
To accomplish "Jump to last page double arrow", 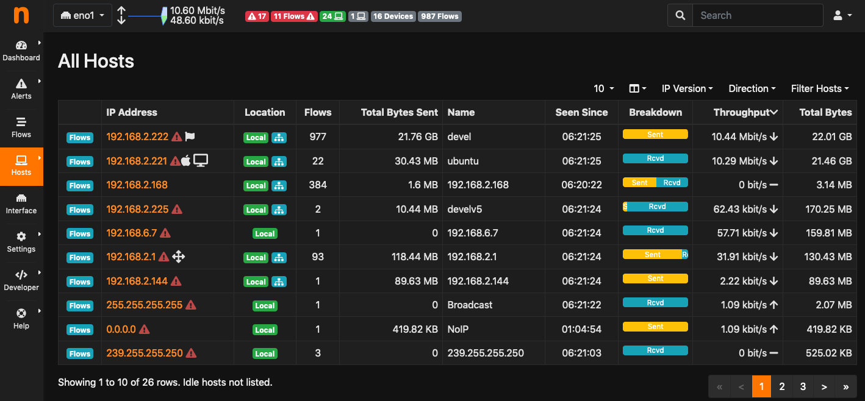I will [x=845, y=386].
